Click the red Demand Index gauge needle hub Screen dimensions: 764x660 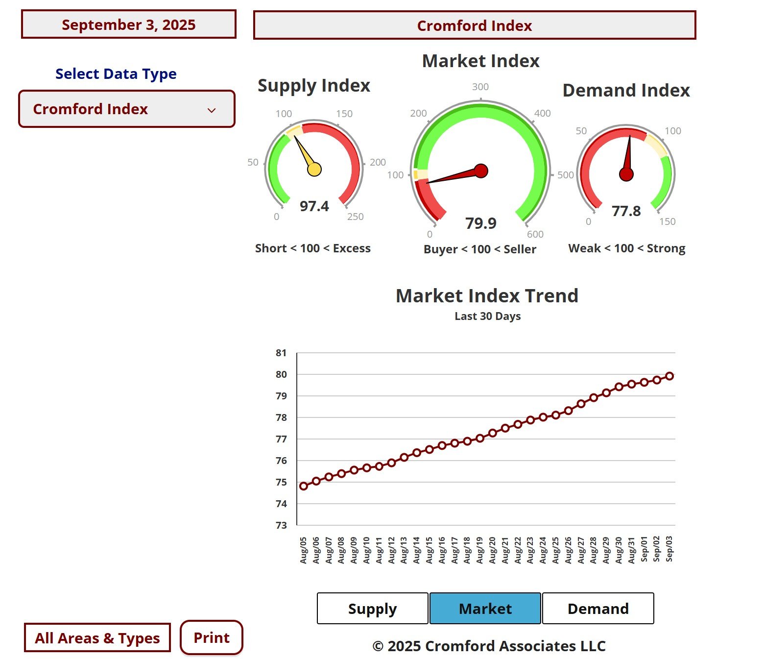(626, 174)
